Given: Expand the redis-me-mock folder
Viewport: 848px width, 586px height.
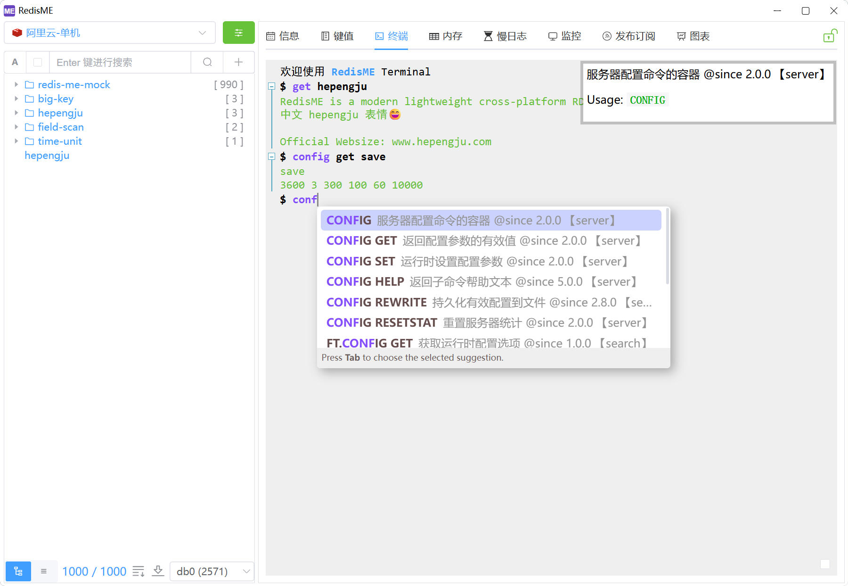Looking at the screenshot, I should 16,84.
